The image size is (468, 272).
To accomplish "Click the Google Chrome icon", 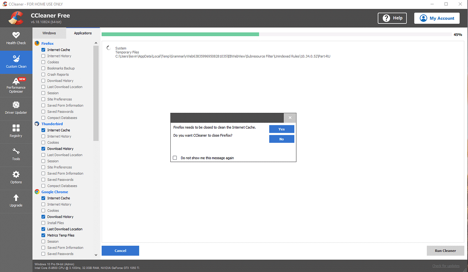I will point(37,192).
